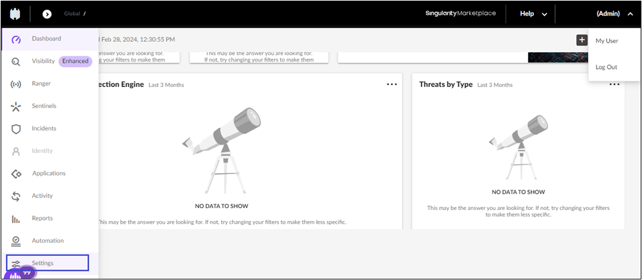Click My User in the menu
This screenshot has width=642, height=280.
607,41
